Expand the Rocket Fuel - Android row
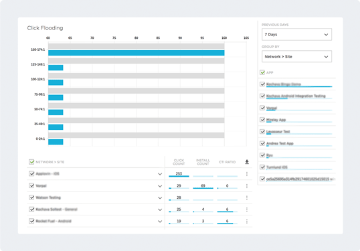The image size is (360, 251). [x=160, y=222]
